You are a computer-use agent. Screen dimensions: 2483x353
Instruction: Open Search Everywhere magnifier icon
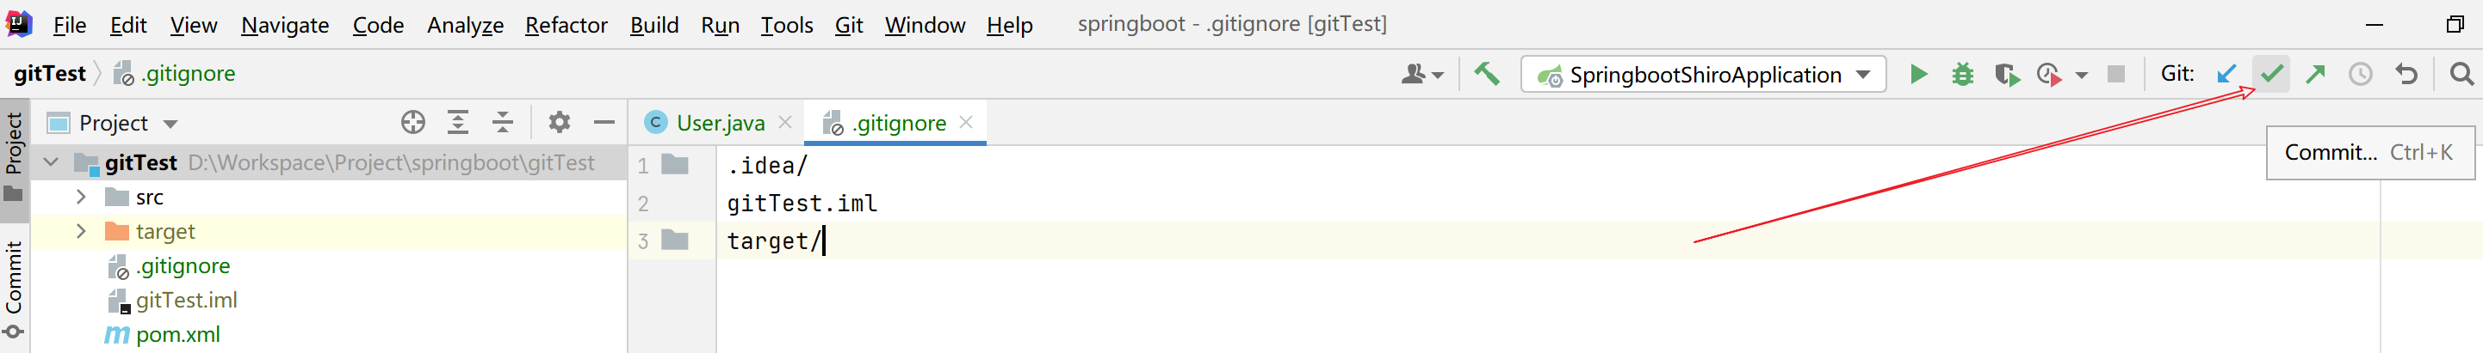click(x=2461, y=74)
